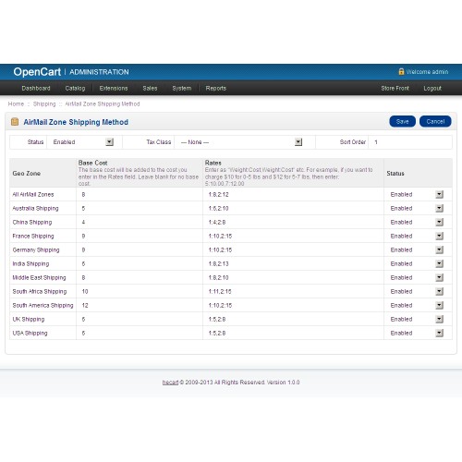
Task: Click the Welcome admin text
Action: tap(427, 72)
